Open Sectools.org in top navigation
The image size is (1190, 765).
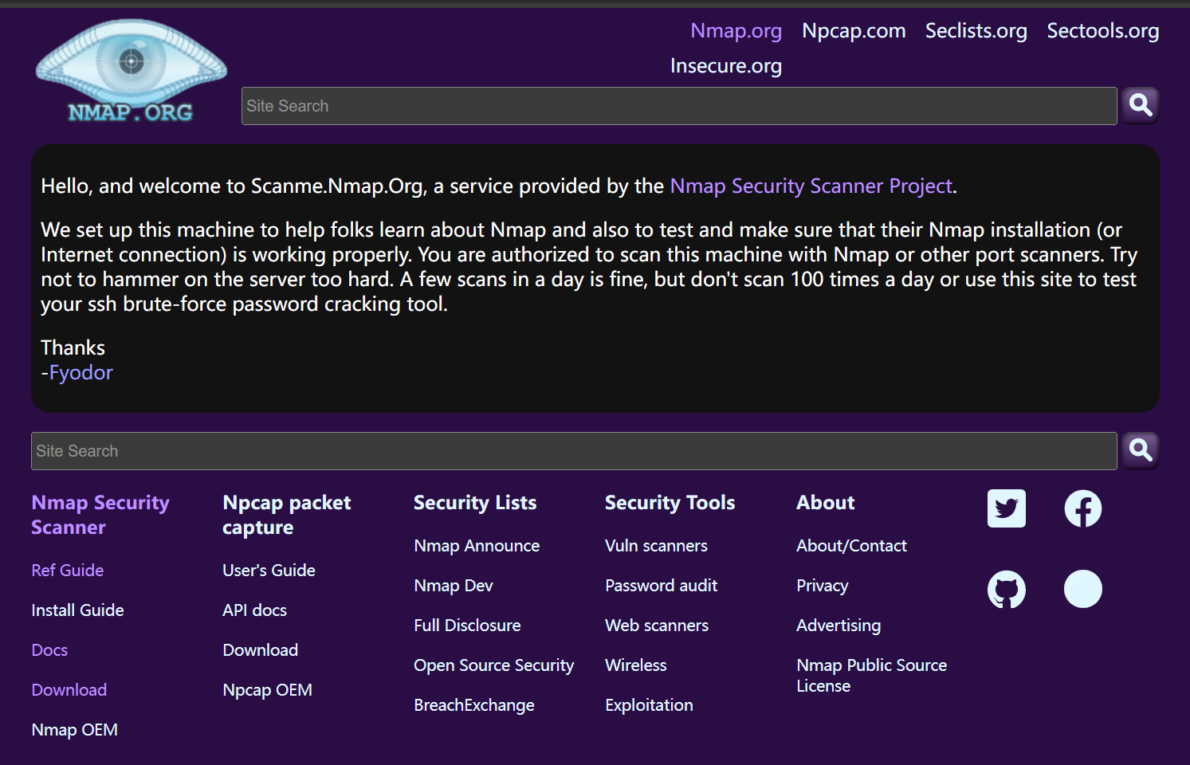(x=1103, y=31)
